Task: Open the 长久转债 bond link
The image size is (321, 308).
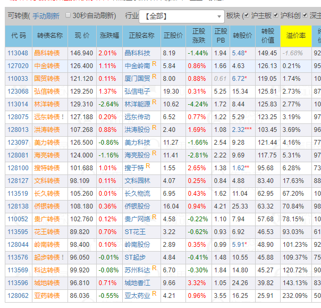Action: tap(47, 194)
